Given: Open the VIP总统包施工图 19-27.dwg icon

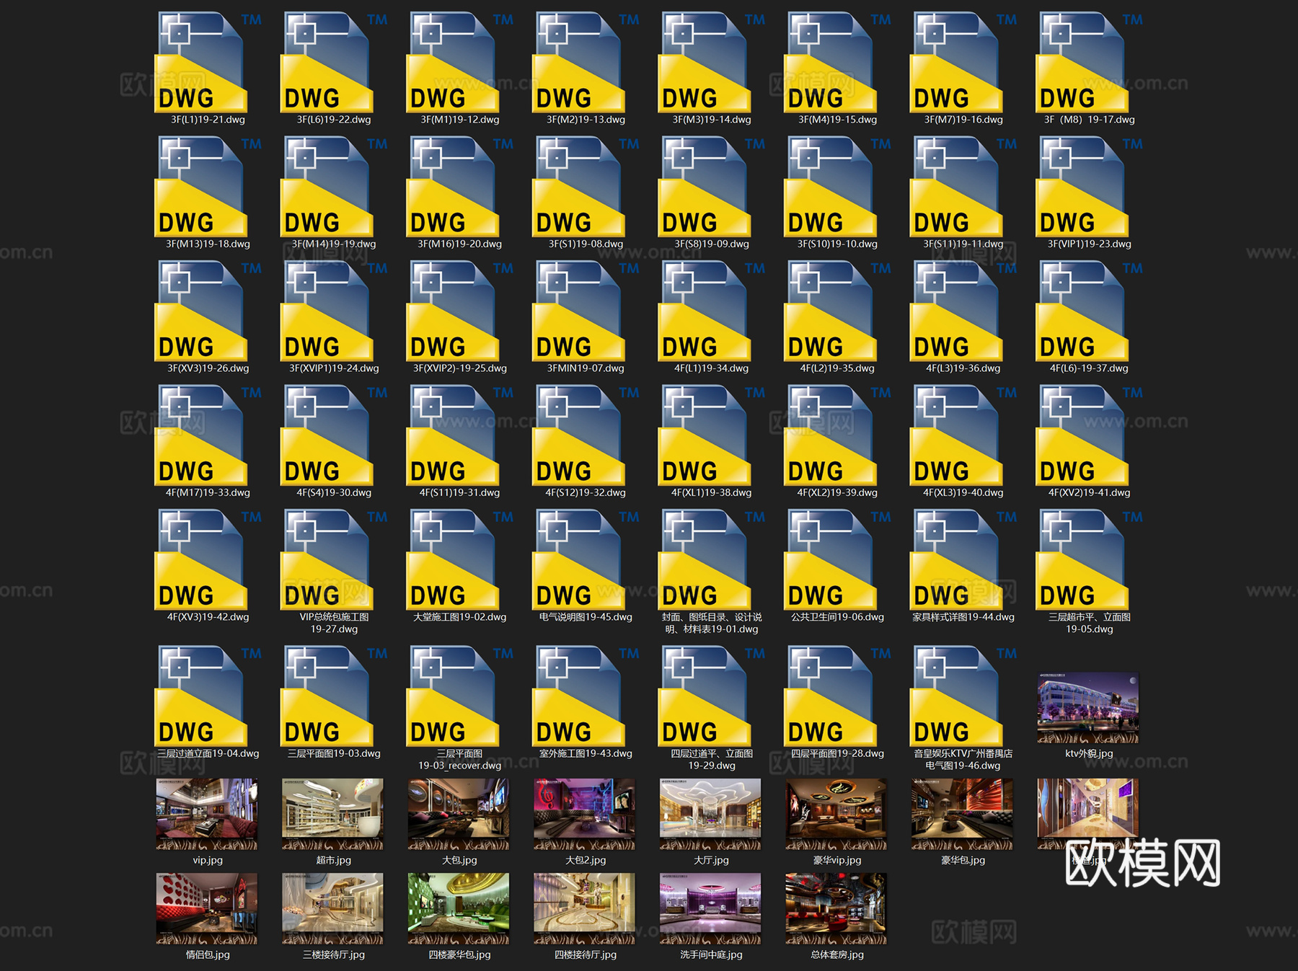Looking at the screenshot, I should 327,559.
